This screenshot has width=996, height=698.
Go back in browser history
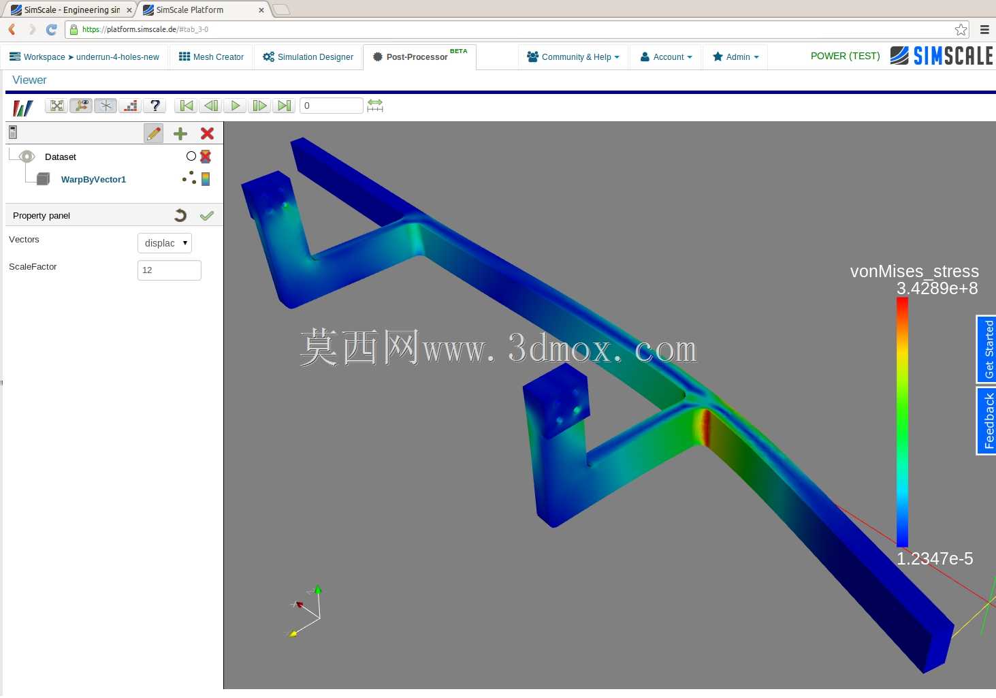[12, 29]
